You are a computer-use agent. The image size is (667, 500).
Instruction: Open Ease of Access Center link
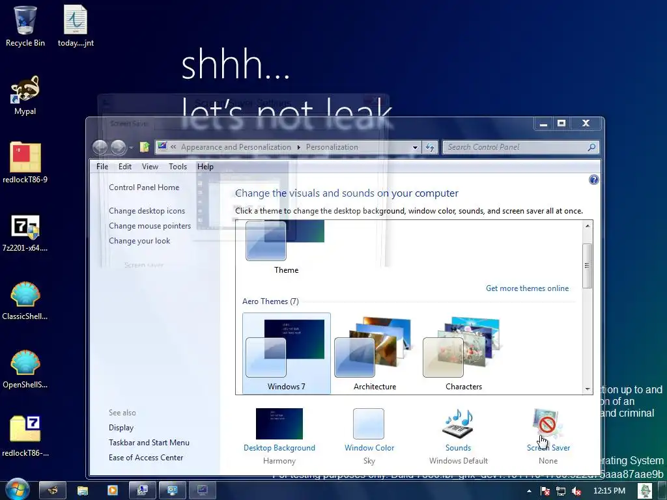pyautogui.click(x=146, y=458)
